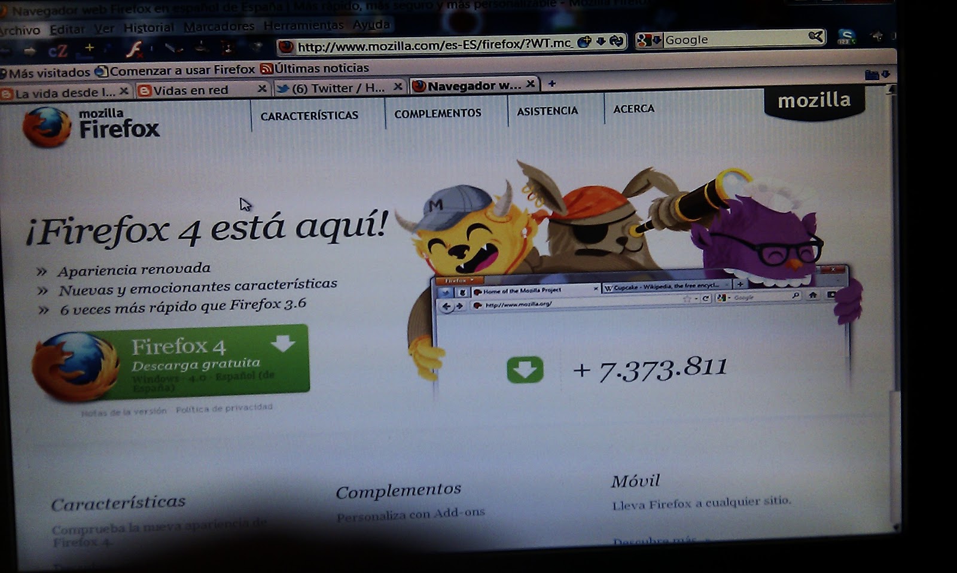This screenshot has height=573, width=957.
Task: Click the Complementos heading link
Action: pos(398,491)
